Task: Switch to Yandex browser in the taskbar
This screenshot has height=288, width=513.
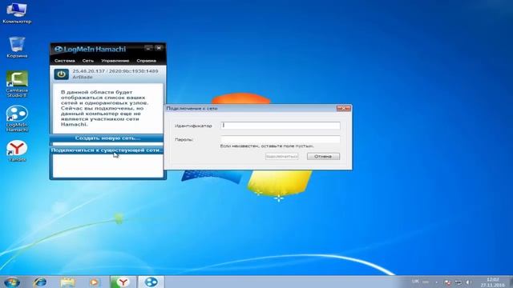Action: 123,282
